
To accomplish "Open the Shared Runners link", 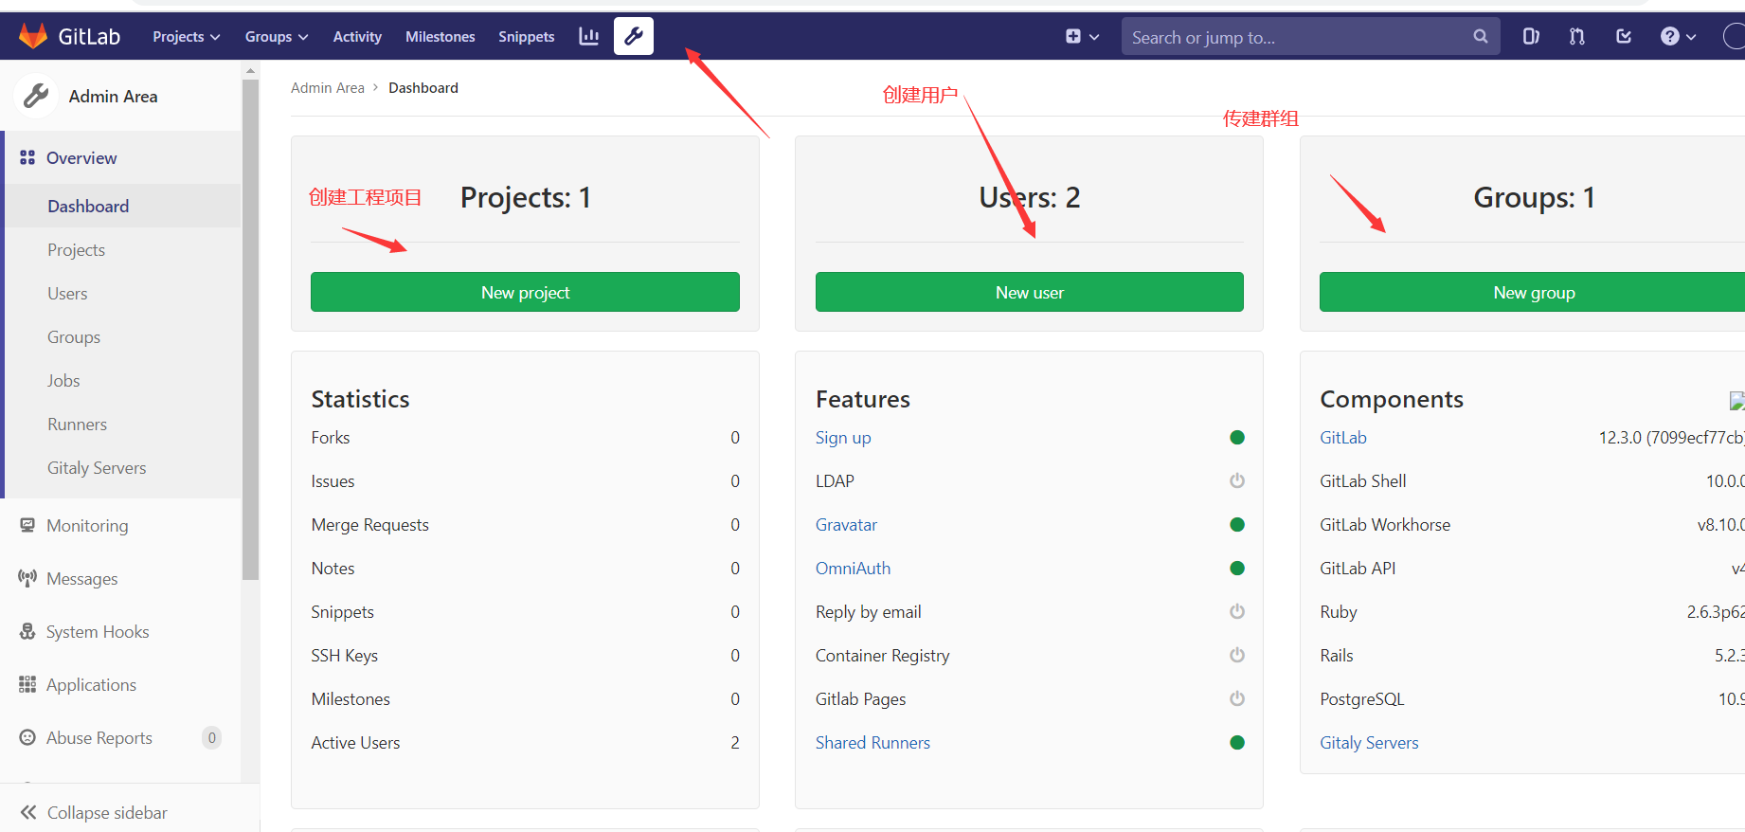I will (x=872, y=742).
